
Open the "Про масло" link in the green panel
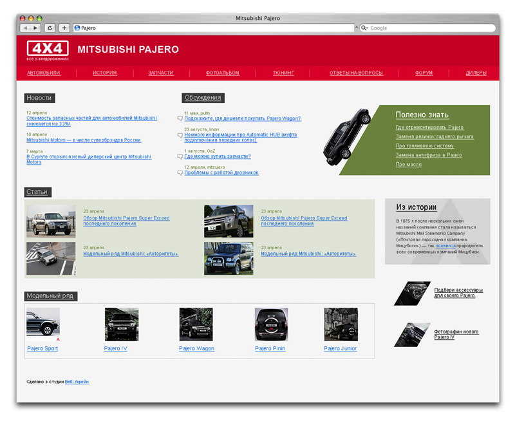(409, 164)
